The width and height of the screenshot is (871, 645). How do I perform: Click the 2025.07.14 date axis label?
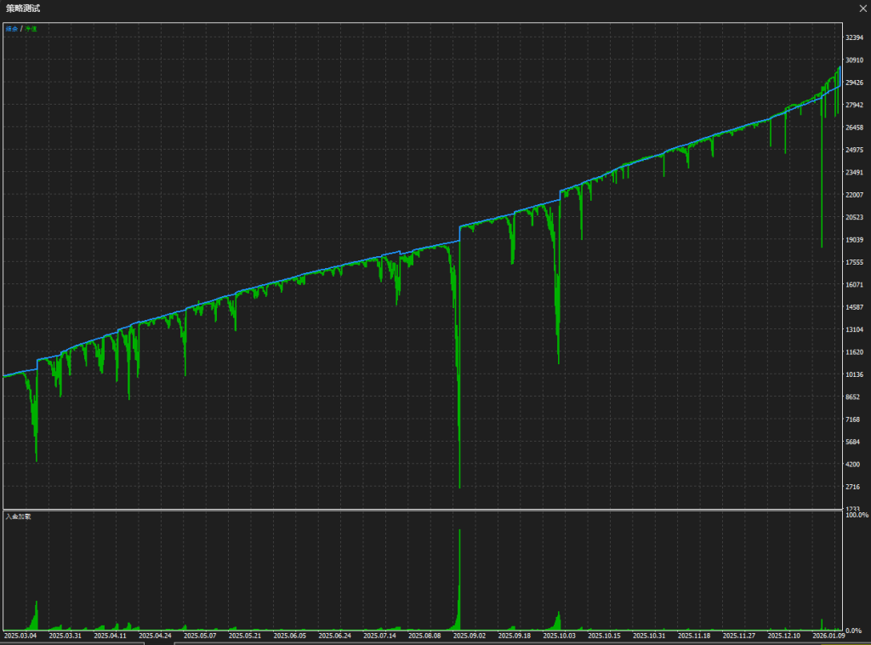click(380, 635)
